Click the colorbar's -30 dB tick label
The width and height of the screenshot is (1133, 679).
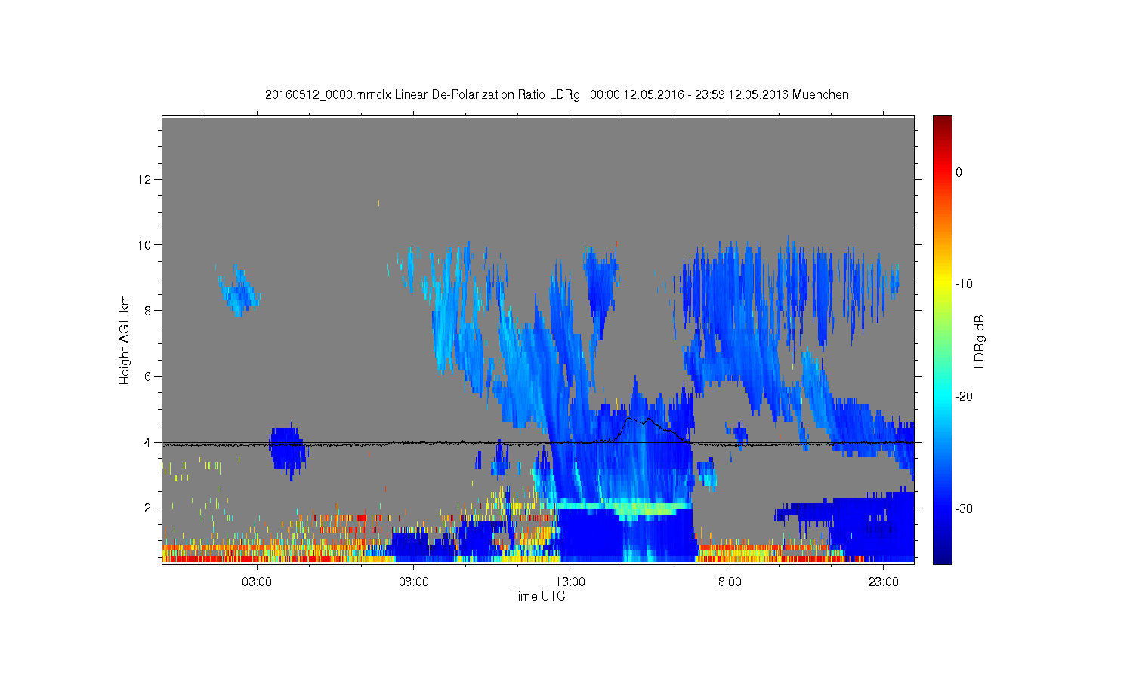click(964, 509)
